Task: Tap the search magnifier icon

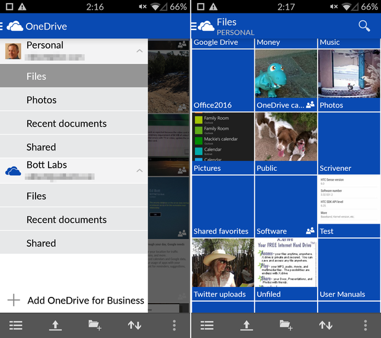Action: pyautogui.click(x=364, y=26)
